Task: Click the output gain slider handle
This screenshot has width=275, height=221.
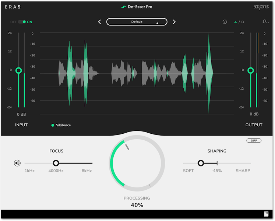Action: pos(251,71)
